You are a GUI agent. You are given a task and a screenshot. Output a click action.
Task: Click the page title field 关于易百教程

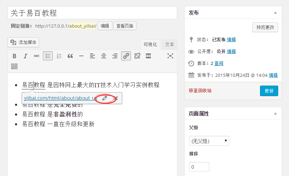pos(92,13)
